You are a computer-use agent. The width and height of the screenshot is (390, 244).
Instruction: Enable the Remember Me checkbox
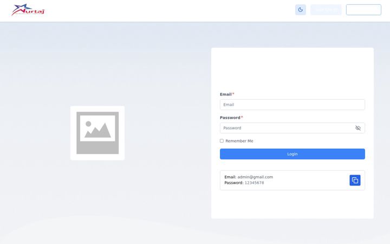click(x=222, y=141)
